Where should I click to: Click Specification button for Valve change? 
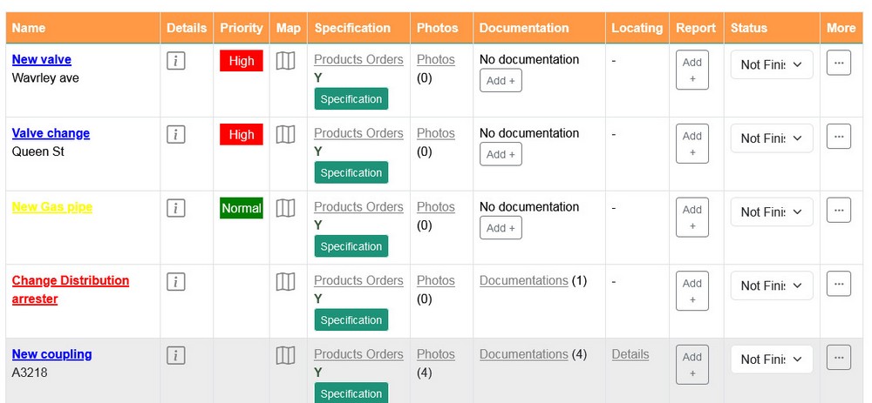tap(351, 172)
